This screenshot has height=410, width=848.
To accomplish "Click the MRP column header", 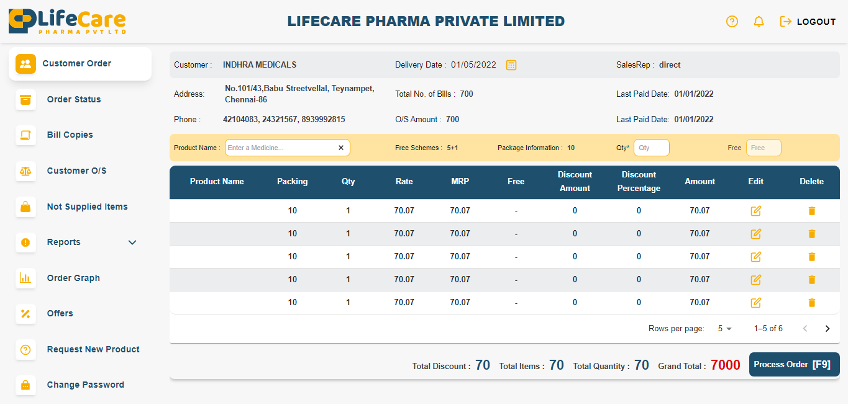I will [x=460, y=182].
